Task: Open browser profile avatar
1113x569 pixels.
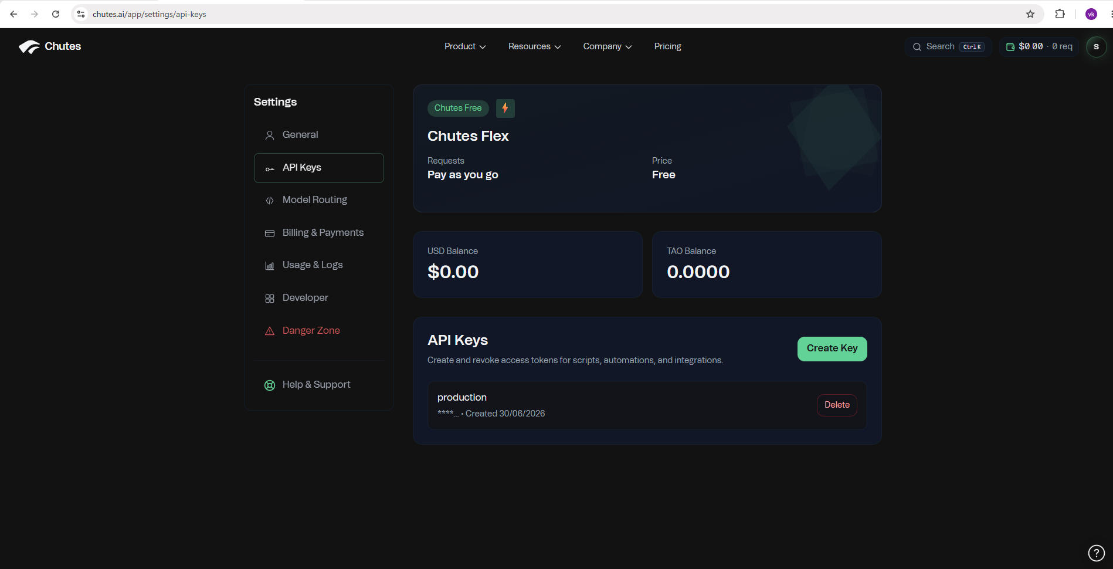Action: pyautogui.click(x=1091, y=14)
